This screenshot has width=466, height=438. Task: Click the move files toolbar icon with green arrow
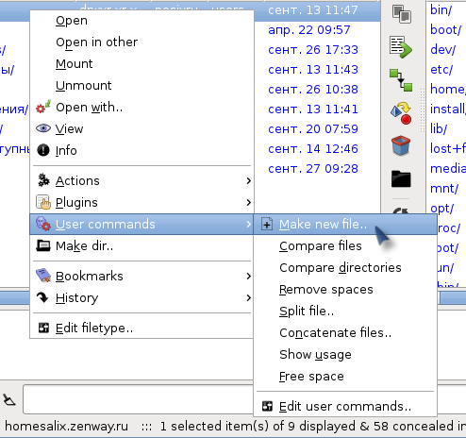coord(401,47)
